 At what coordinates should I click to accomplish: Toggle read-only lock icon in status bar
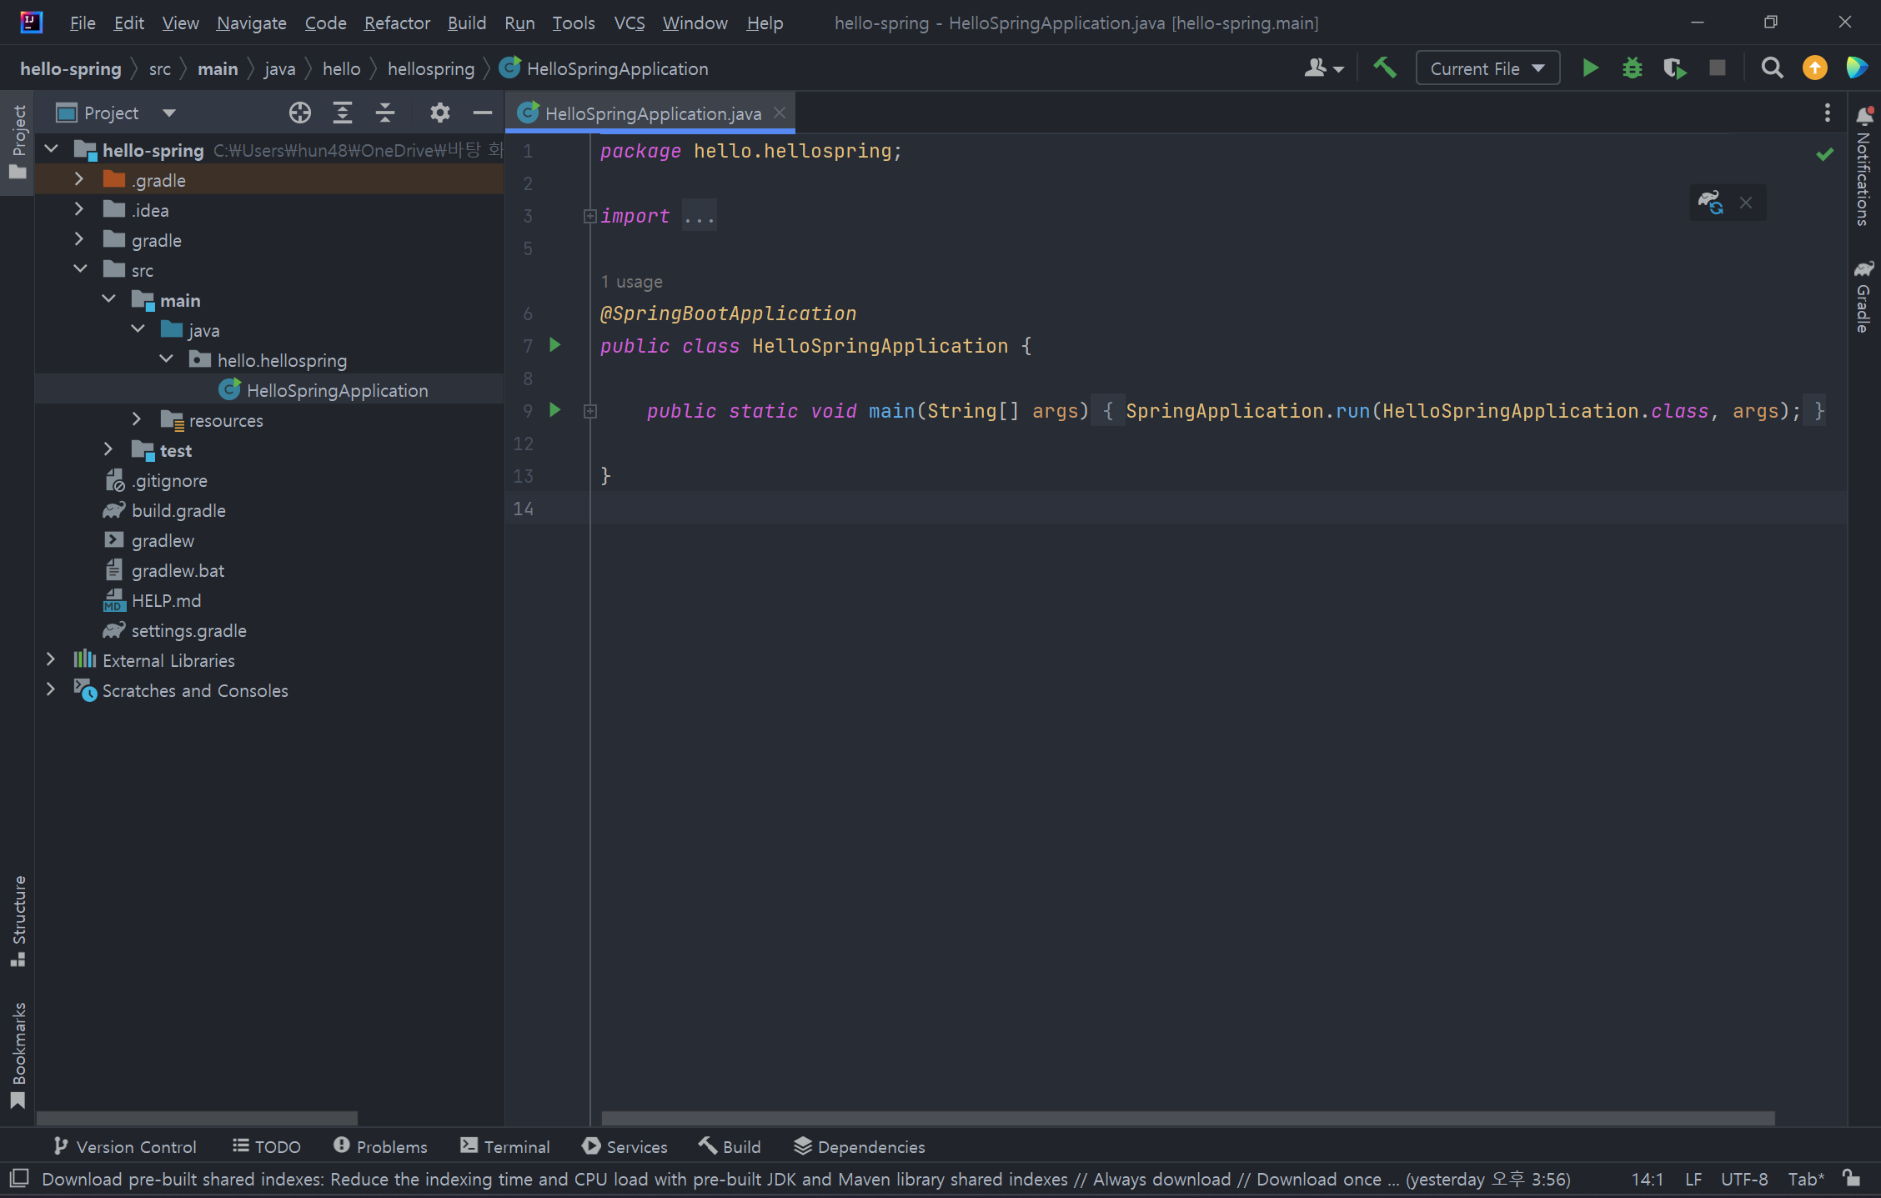(1852, 1178)
